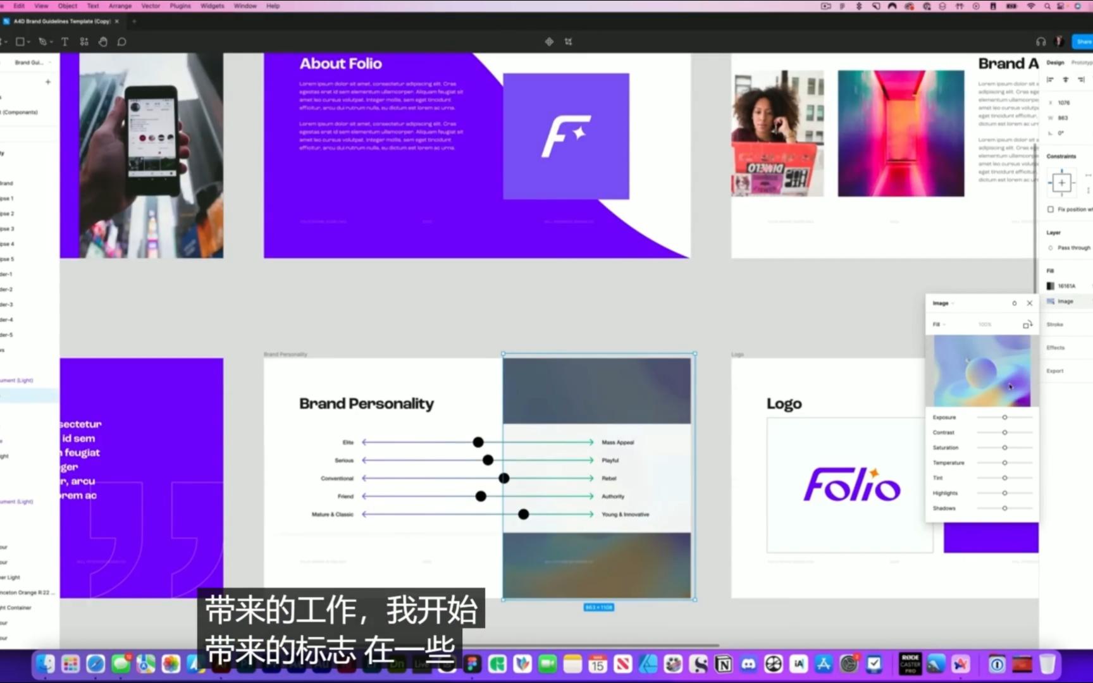Close the A4D Brand Guidelines Template tab

[116, 21]
